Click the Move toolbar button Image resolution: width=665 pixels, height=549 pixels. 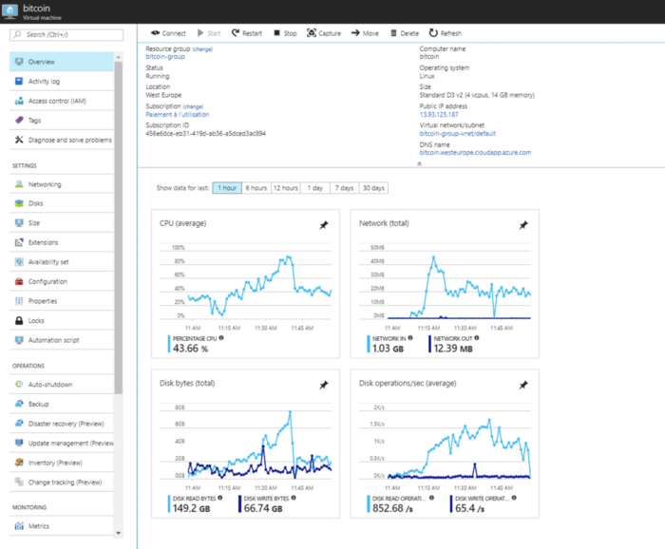tap(365, 33)
